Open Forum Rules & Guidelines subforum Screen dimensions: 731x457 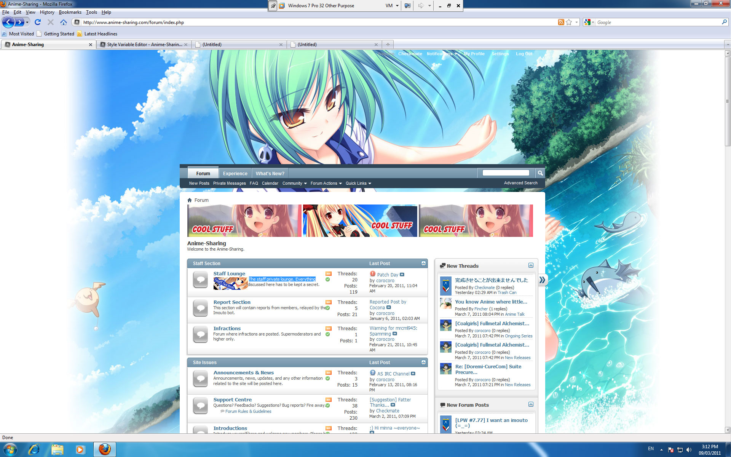pos(248,412)
